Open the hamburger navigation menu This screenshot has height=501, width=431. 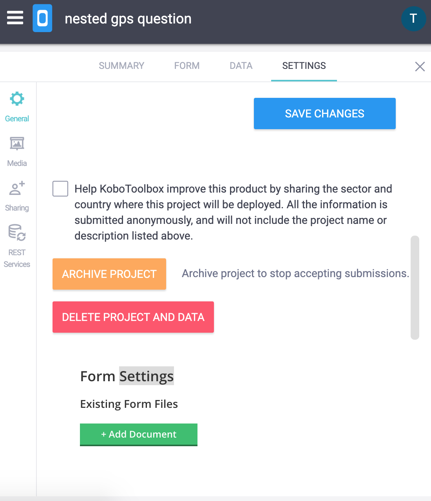pyautogui.click(x=15, y=18)
